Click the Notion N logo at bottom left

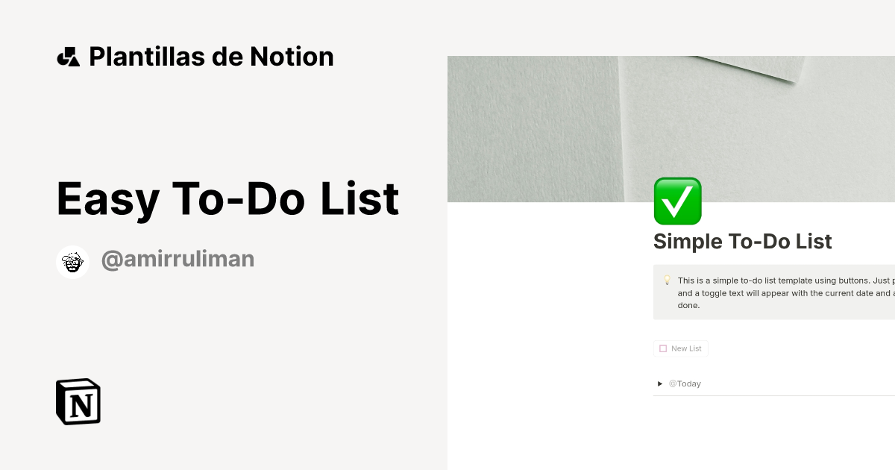(x=78, y=401)
